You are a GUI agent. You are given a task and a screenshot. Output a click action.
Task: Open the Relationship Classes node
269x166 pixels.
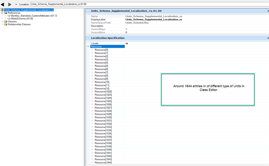(x=19, y=24)
